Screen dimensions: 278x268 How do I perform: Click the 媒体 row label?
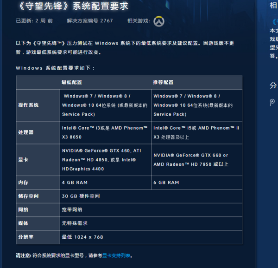[x=23, y=223]
